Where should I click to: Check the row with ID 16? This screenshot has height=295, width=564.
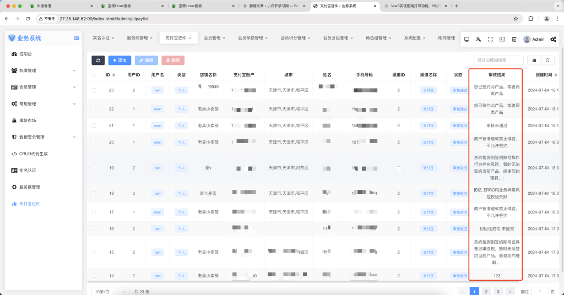pos(94,228)
